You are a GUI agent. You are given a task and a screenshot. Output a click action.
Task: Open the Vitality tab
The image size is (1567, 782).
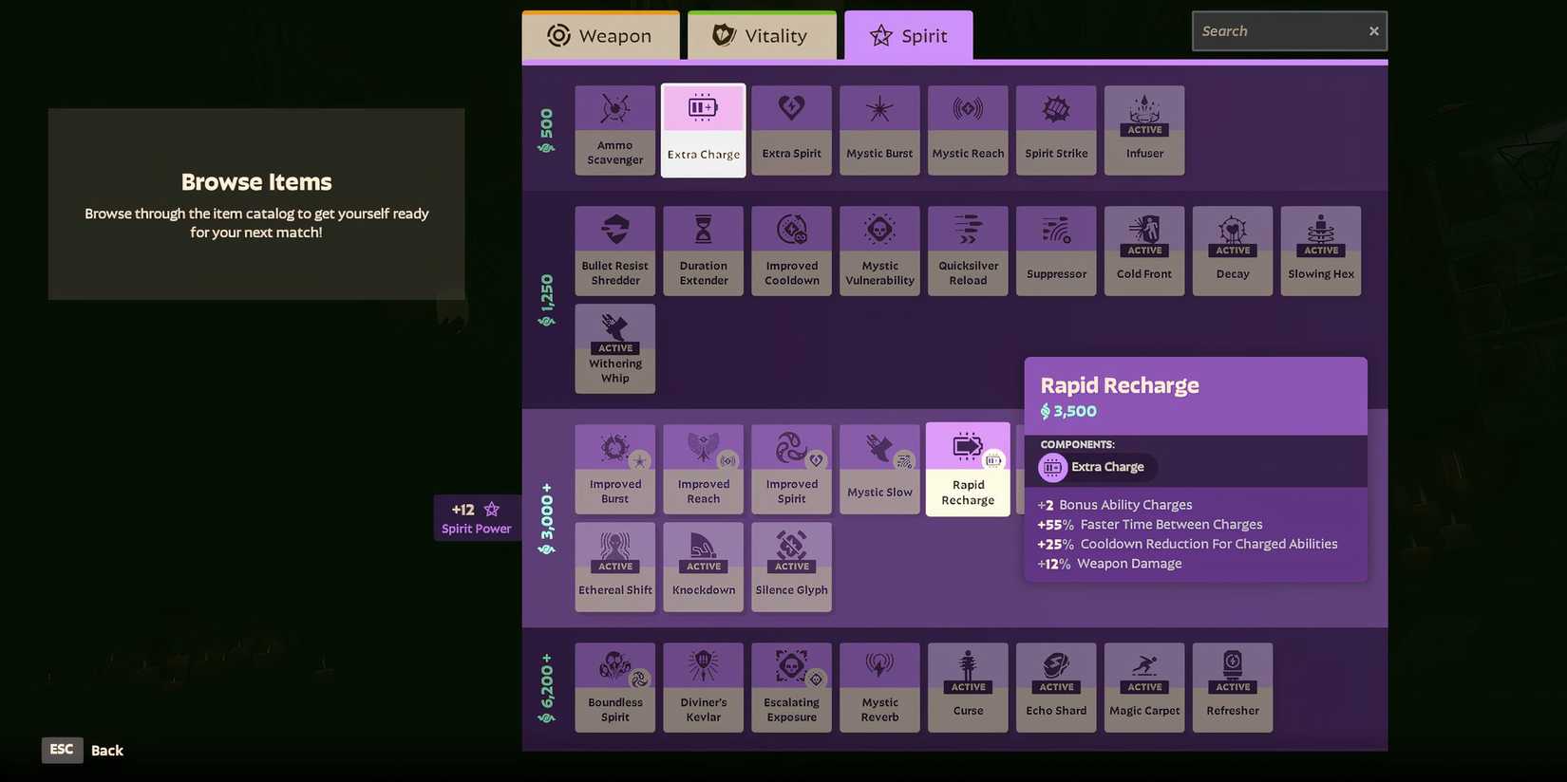click(762, 36)
